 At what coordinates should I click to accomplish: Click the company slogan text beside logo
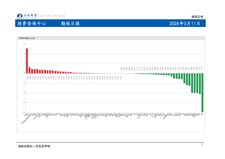[52, 16]
